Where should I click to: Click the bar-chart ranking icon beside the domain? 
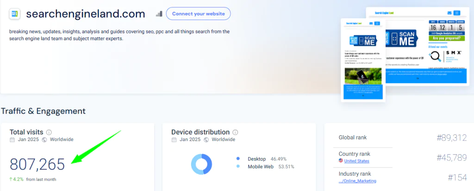point(159,14)
